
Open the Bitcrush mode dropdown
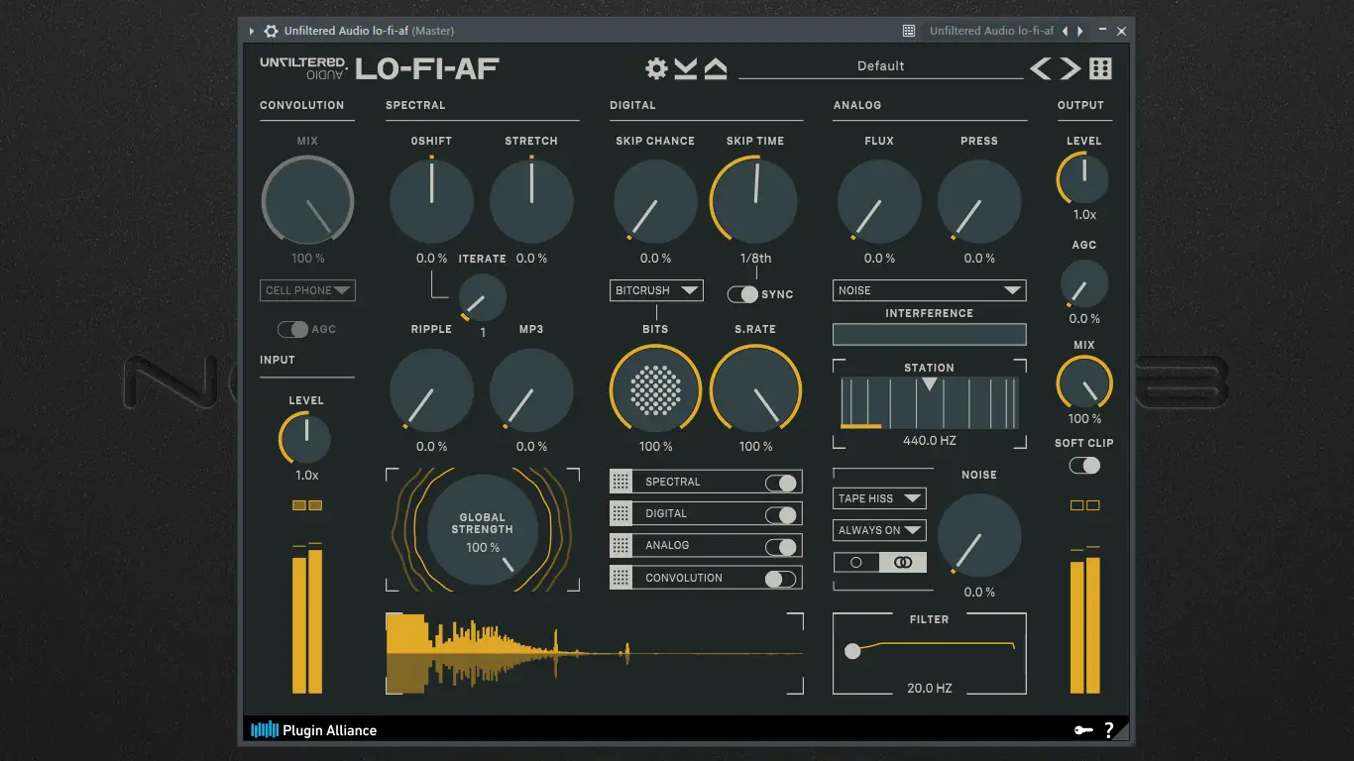click(656, 290)
